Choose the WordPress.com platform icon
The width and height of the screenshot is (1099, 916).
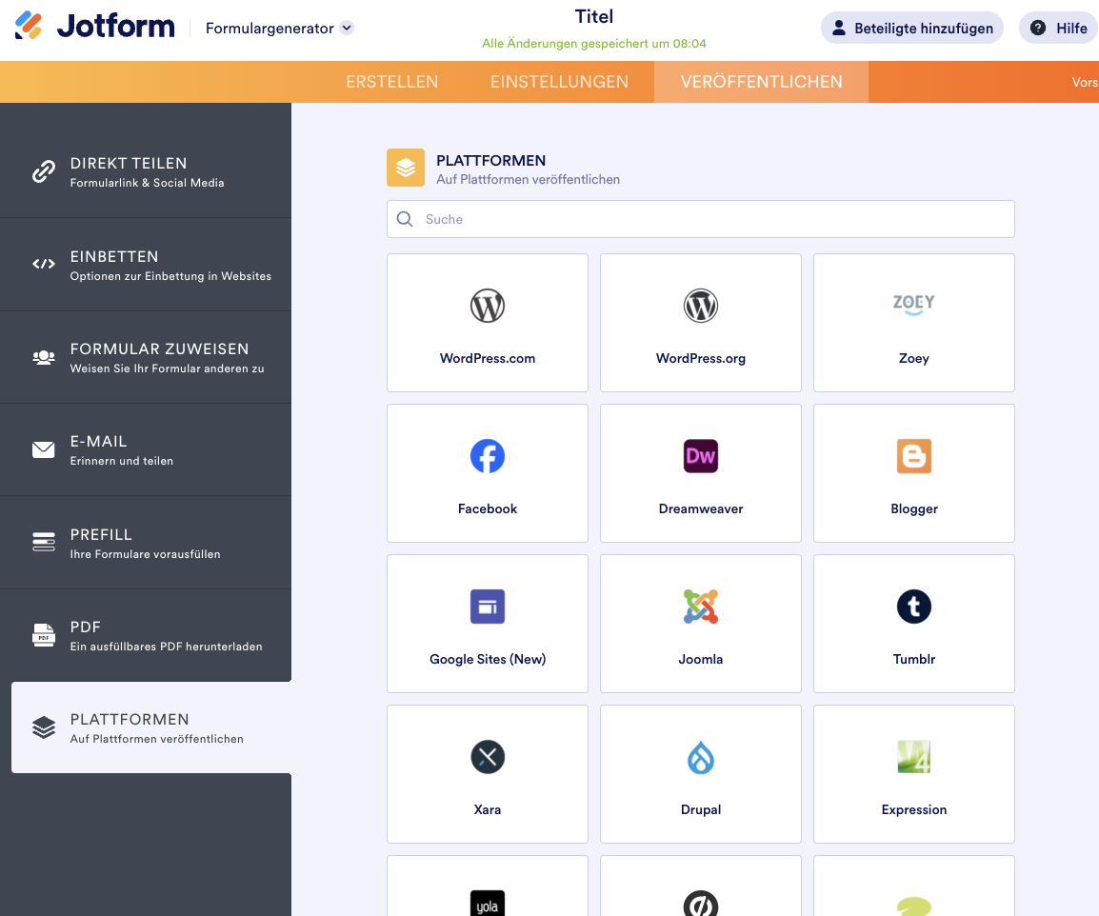pyautogui.click(x=488, y=307)
